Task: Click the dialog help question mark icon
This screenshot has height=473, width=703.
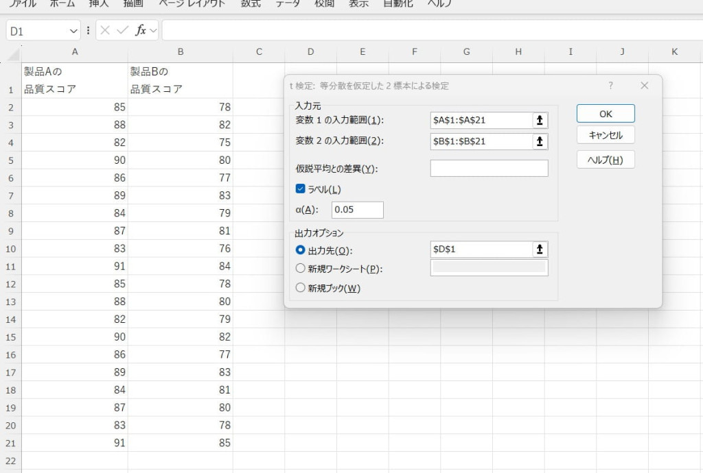Action: (x=610, y=86)
